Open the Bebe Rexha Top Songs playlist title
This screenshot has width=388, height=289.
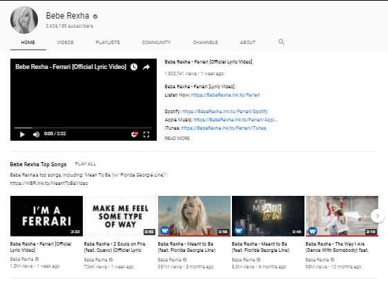[x=38, y=164]
